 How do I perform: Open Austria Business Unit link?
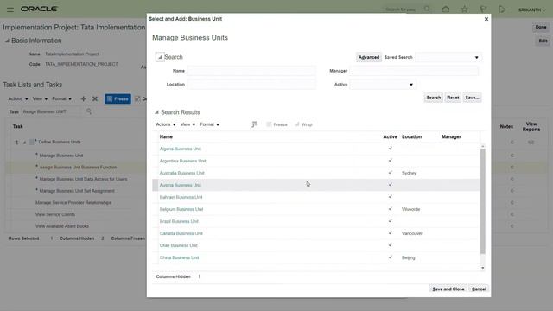[x=181, y=185]
